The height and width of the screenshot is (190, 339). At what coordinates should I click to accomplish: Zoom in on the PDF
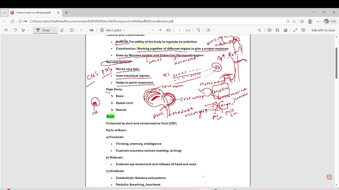(160, 30)
